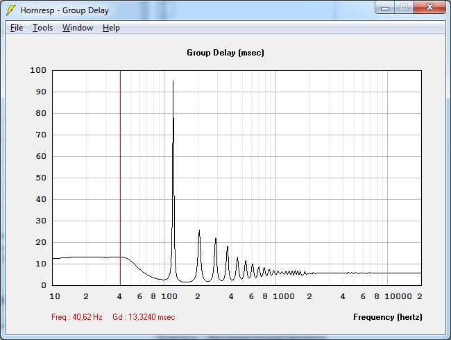The height and width of the screenshot is (340, 451).
Task: Open the Help menu
Action: [111, 28]
